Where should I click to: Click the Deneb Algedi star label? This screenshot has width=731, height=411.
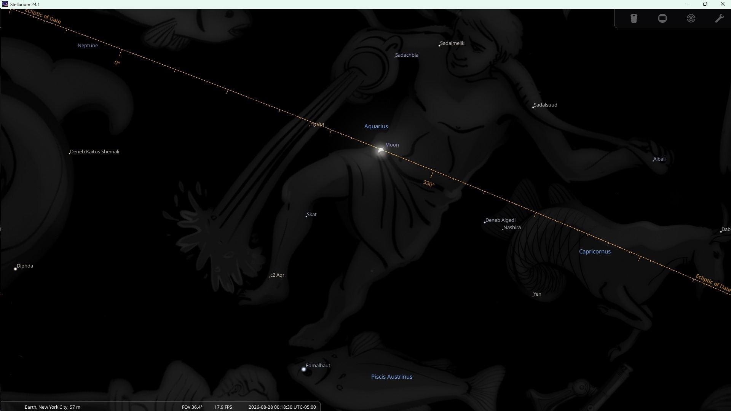pyautogui.click(x=500, y=220)
